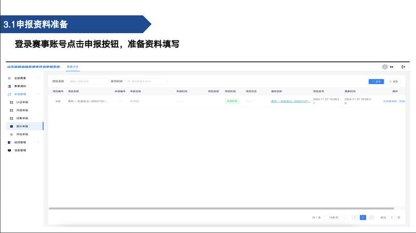
Task: Focus the 项目名称 input field
Action: (x=87, y=81)
